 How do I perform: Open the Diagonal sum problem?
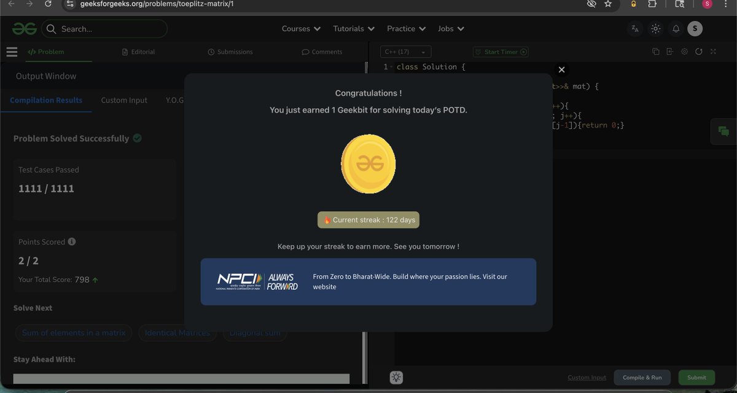click(x=255, y=333)
